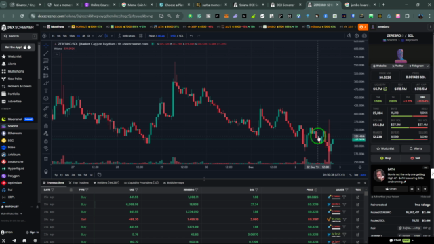
Task: Open New Pairs in left sidebar
Action: pos(15,79)
